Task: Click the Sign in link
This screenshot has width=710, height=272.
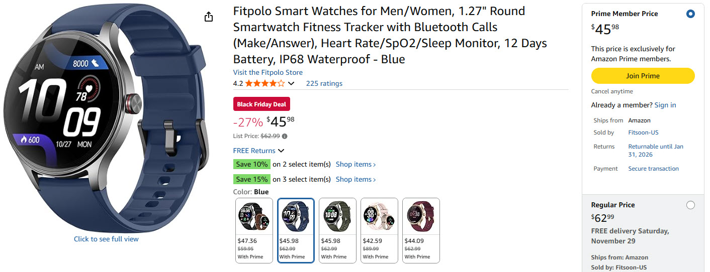Action: (x=665, y=105)
